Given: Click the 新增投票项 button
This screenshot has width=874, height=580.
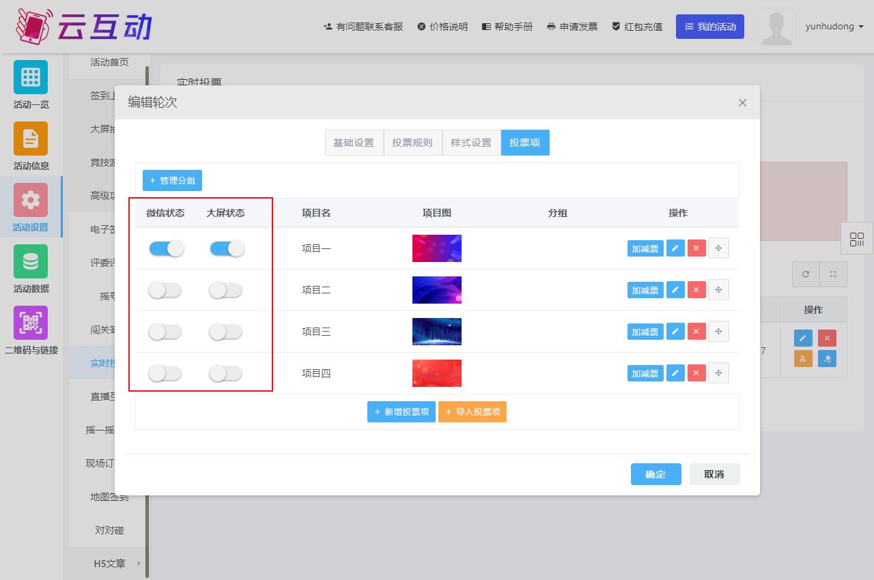Looking at the screenshot, I should pyautogui.click(x=401, y=411).
